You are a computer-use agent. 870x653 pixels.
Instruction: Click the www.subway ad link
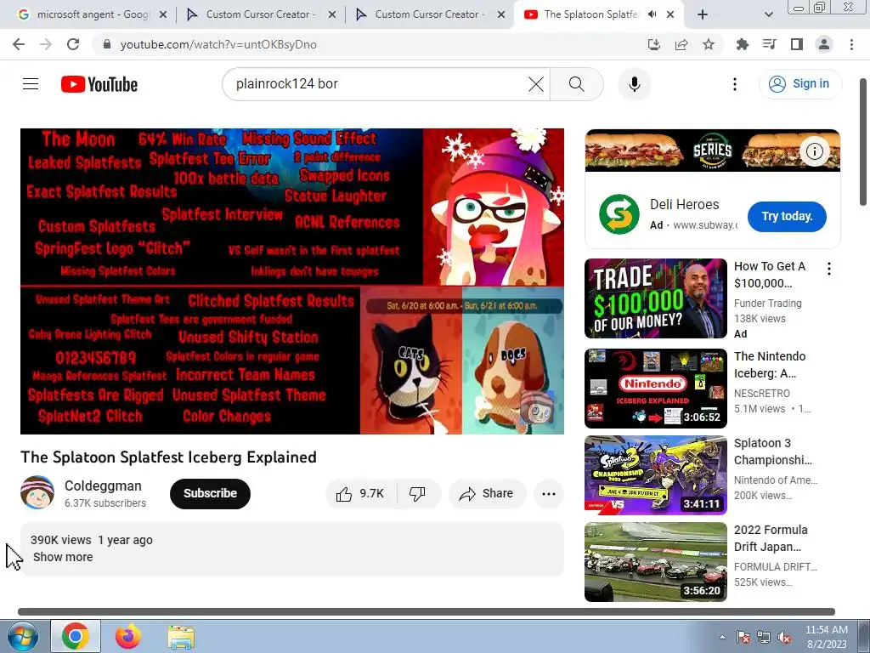tap(704, 224)
